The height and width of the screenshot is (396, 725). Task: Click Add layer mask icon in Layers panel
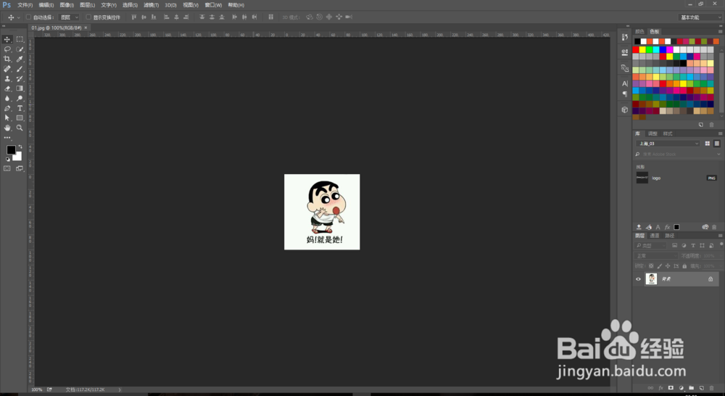pos(671,388)
